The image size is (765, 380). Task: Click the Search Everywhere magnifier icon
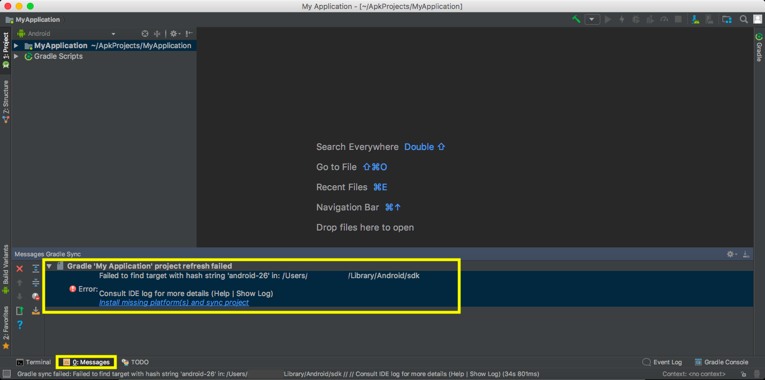[x=743, y=19]
